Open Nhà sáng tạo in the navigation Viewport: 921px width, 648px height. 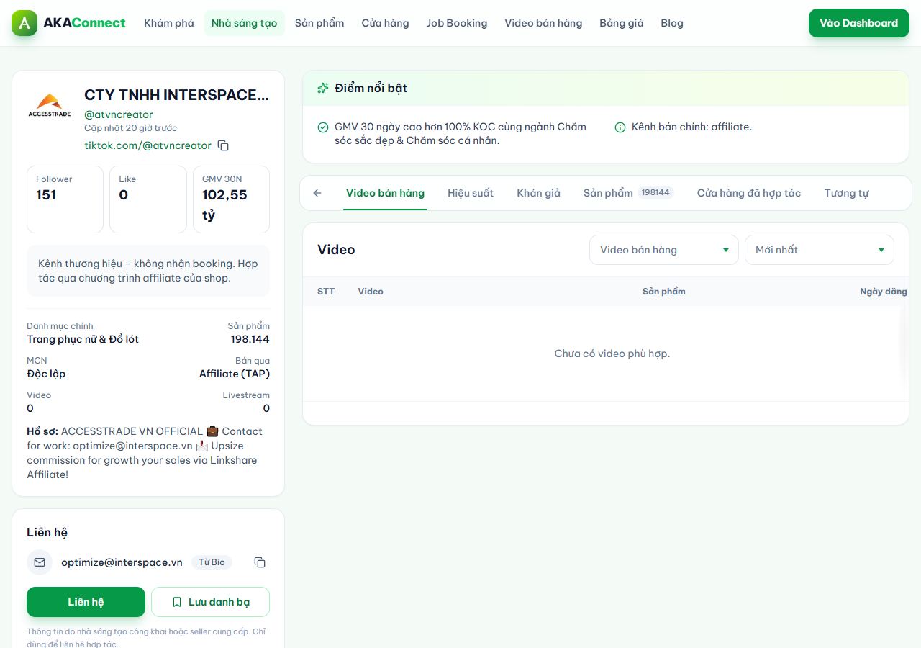pos(245,23)
